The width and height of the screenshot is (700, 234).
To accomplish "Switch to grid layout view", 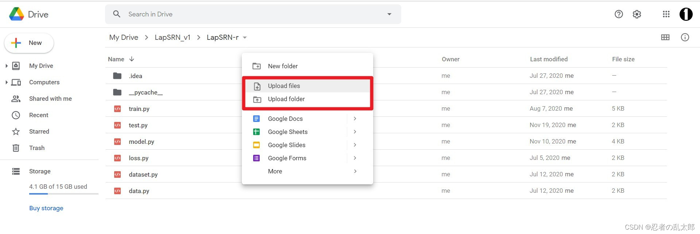I will coord(665,37).
